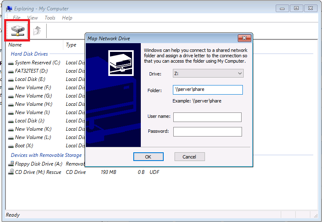Click the Map Network Drive toolbar icon
The image size is (322, 222).
pyautogui.click(x=17, y=30)
